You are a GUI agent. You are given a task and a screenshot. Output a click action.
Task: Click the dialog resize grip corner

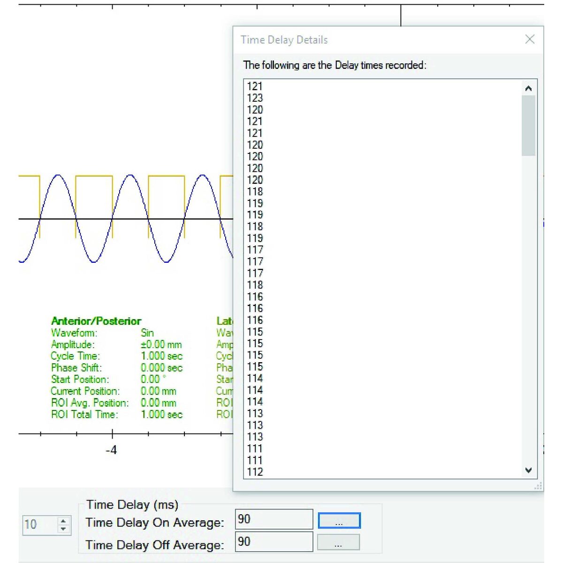(x=538, y=486)
